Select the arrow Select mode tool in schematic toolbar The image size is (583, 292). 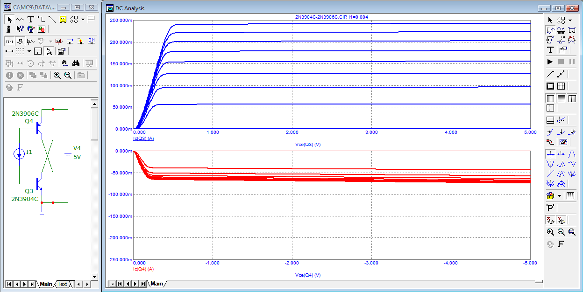(x=9, y=19)
